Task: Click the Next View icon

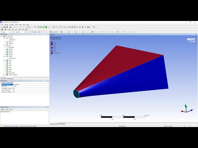Action: (x=77, y=27)
